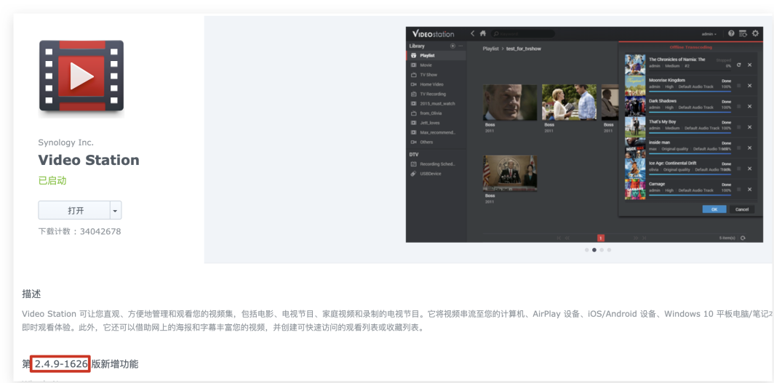Click the Boss thumbnail with couple outdoors
774x383 pixels.
[x=569, y=102]
